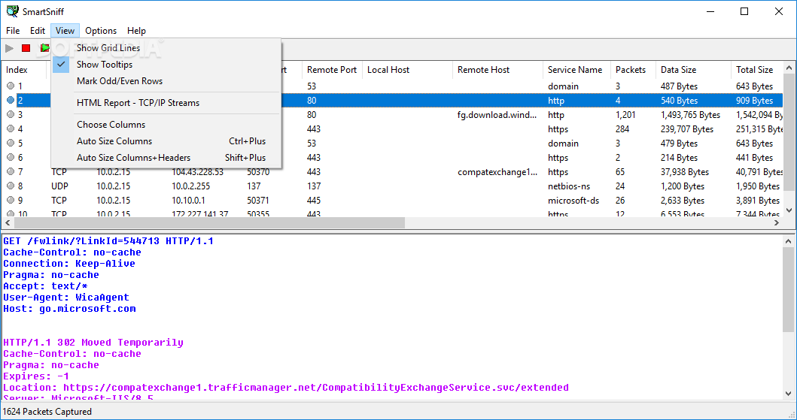
Task: Click the status circle icon of row 6
Action: (x=11, y=157)
